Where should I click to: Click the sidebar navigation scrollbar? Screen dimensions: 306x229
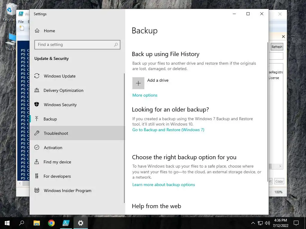pos(124,138)
